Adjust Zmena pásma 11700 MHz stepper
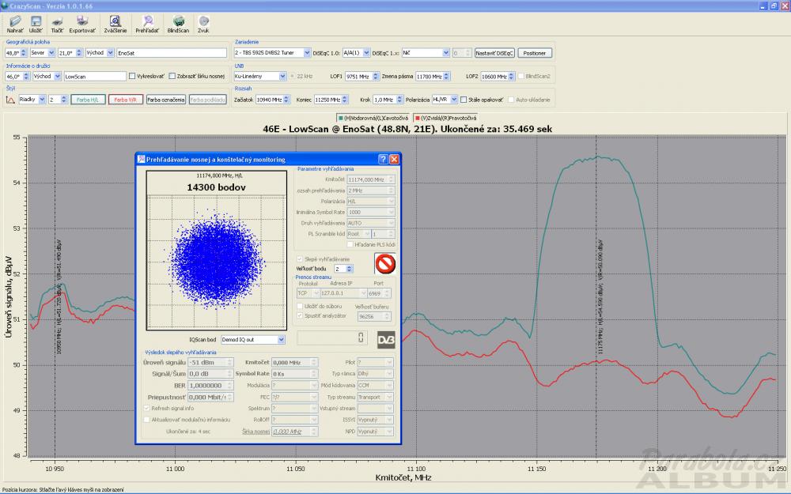Screen dimensions: 791x494 click(446, 76)
